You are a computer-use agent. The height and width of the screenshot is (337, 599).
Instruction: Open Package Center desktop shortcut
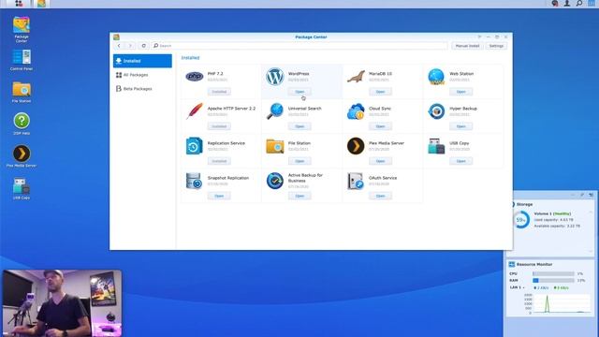tap(22, 29)
